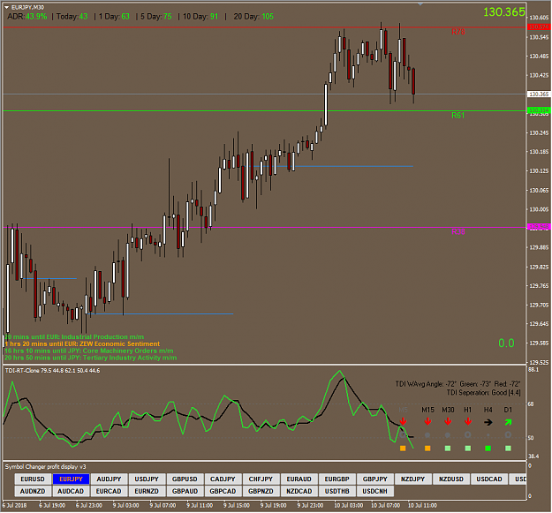Click the orange square in the M5 column
The height and width of the screenshot is (513, 552).
coord(403,449)
